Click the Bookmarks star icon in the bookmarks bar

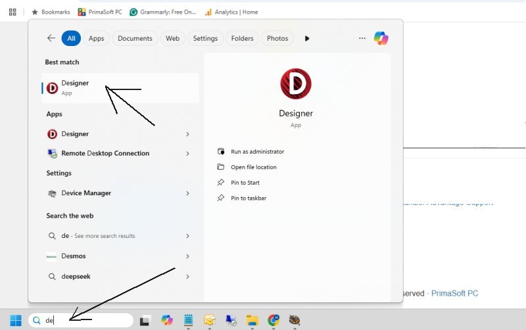(35, 12)
